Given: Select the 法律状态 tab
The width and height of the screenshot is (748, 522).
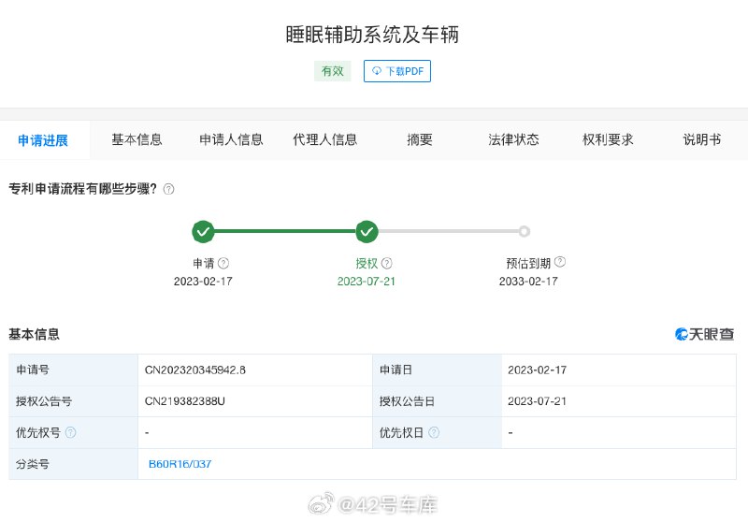Looking at the screenshot, I should click(513, 139).
